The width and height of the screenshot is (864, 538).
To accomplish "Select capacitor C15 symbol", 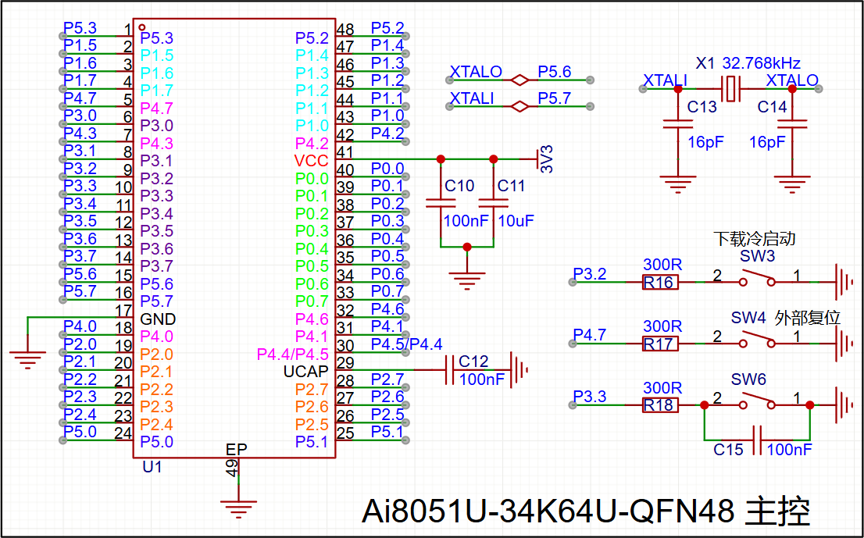I will coord(757,440).
